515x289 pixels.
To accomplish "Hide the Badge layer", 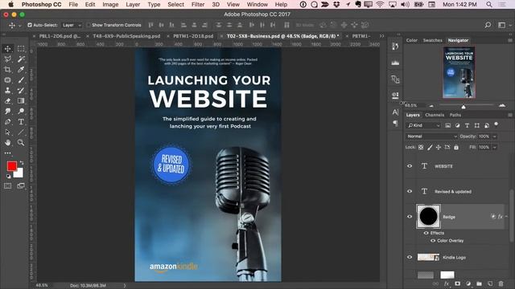I will click(x=410, y=217).
